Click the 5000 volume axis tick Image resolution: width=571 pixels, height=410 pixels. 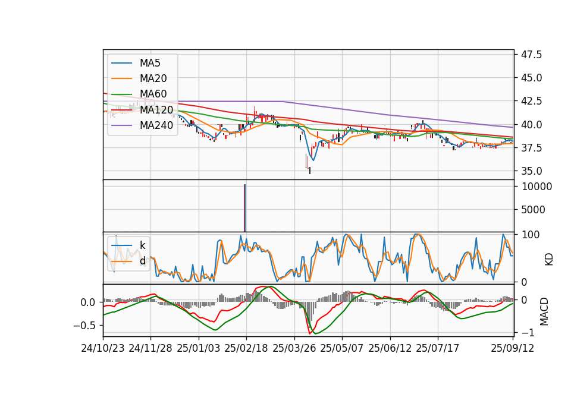pyautogui.click(x=534, y=210)
